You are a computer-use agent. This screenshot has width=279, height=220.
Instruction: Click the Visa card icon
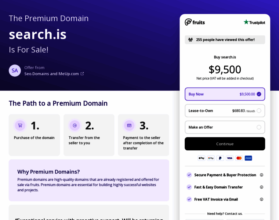[229, 158]
